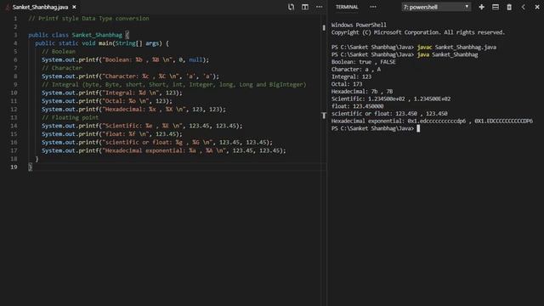Click the class name Sanket_Shanbhag in code

pos(97,35)
